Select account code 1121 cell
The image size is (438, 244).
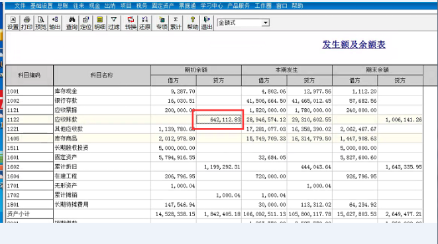point(29,110)
